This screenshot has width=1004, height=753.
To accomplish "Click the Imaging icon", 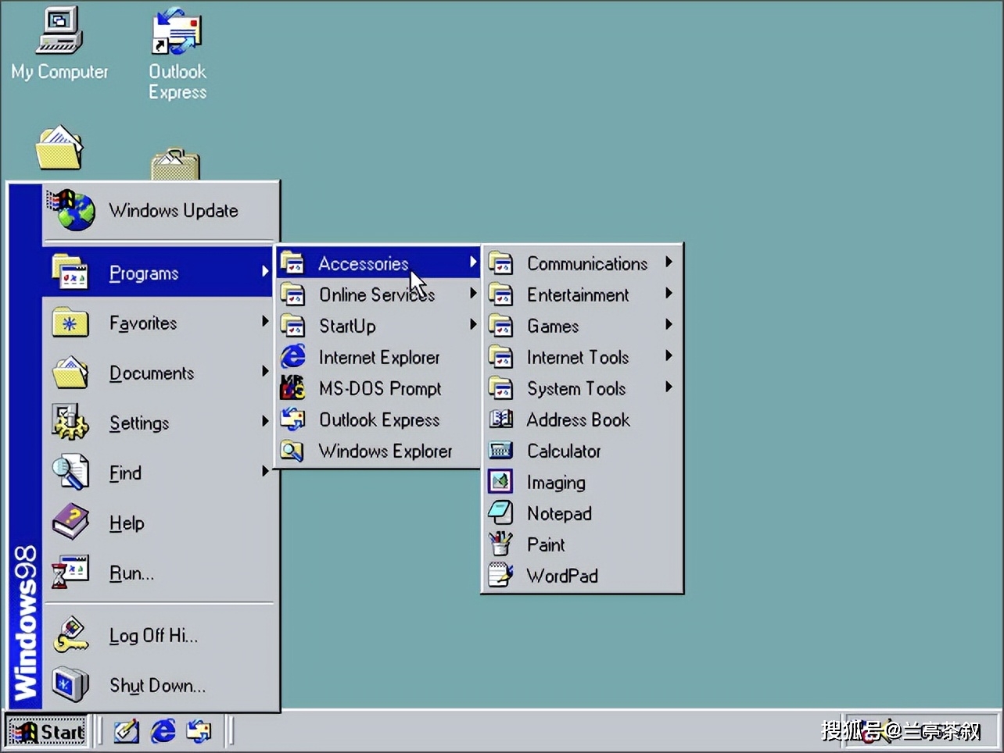I will [x=501, y=482].
